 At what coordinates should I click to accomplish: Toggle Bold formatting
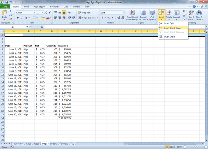pyautogui.click(x=18, y=18)
